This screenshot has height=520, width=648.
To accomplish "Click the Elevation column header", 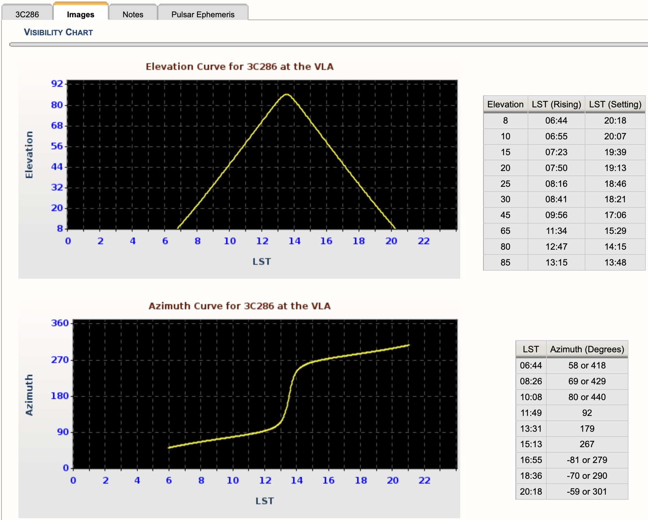I will point(505,104).
